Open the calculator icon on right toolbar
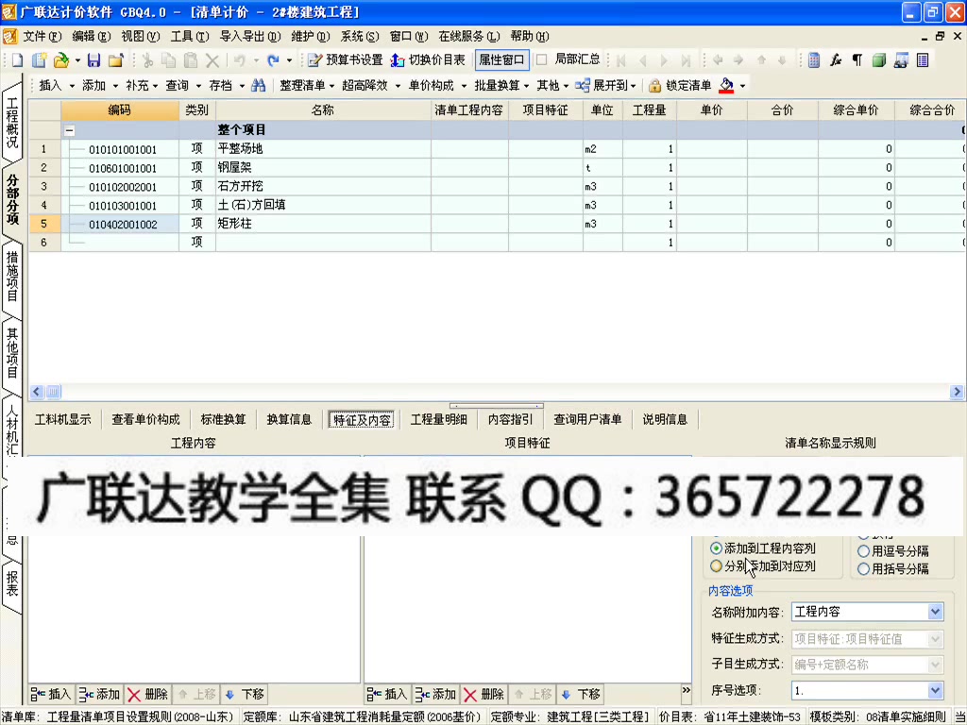This screenshot has width=967, height=725. pyautogui.click(x=813, y=59)
